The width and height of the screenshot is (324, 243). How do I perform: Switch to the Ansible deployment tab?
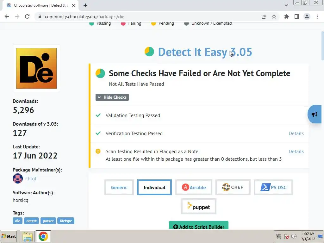pyautogui.click(x=194, y=187)
